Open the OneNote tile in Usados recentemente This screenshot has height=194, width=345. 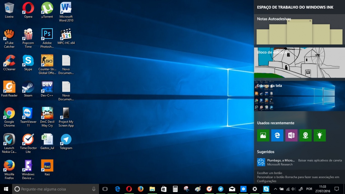pyautogui.click(x=291, y=135)
